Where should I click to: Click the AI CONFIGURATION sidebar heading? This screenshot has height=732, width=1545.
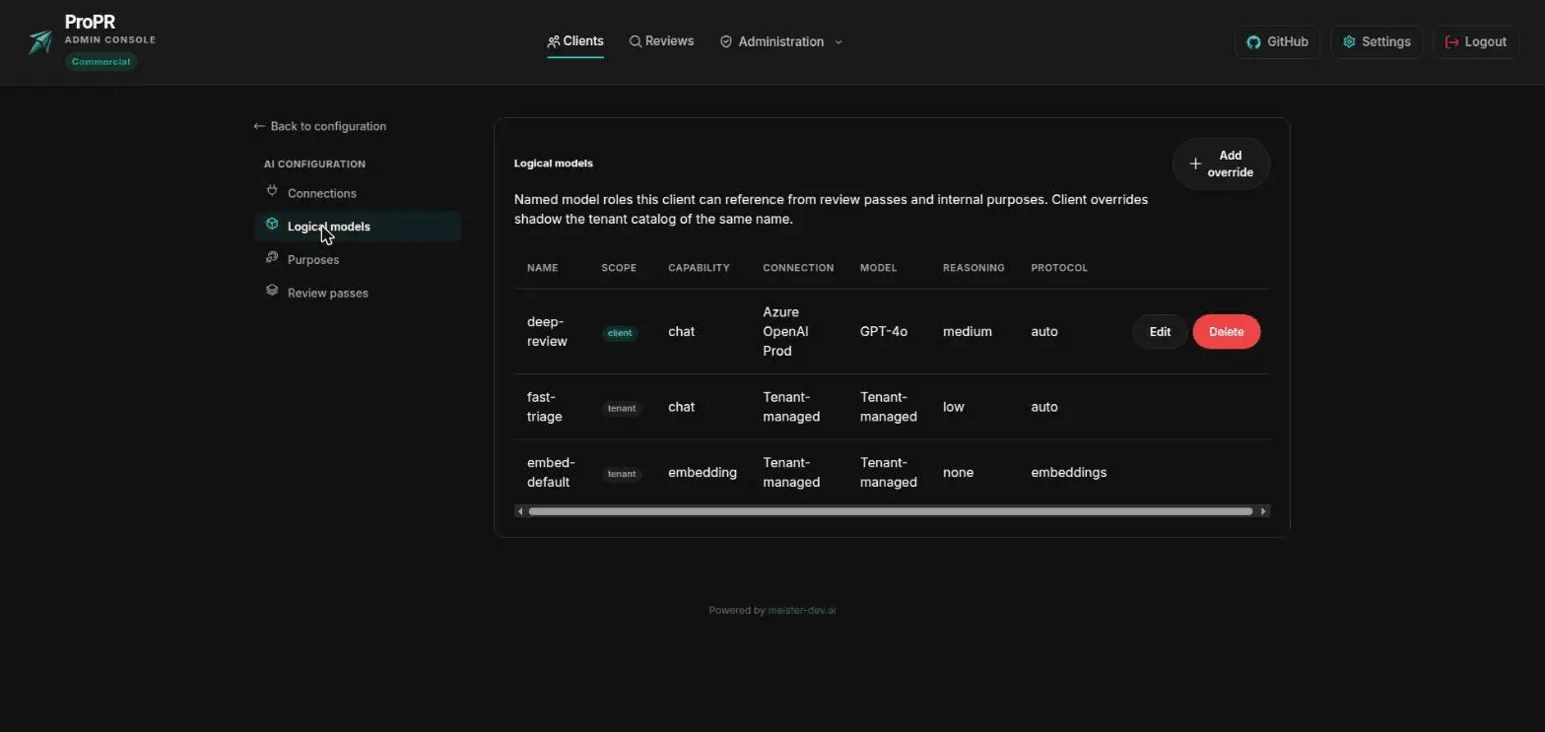point(314,165)
